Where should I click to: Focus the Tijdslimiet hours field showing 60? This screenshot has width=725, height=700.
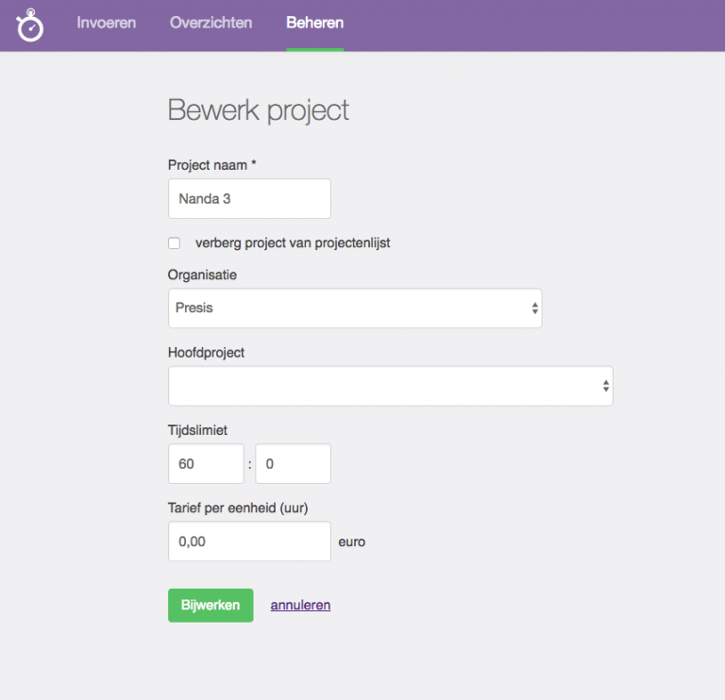pos(206,464)
